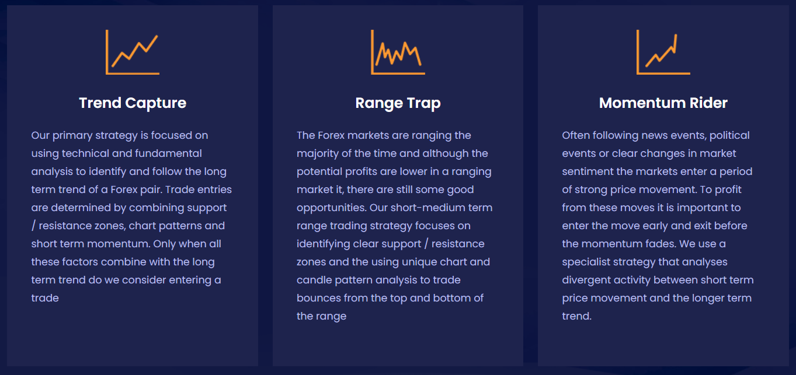Click 'trend.' ending the Momentum Rider text
Image resolution: width=796 pixels, height=375 pixels.
(577, 316)
